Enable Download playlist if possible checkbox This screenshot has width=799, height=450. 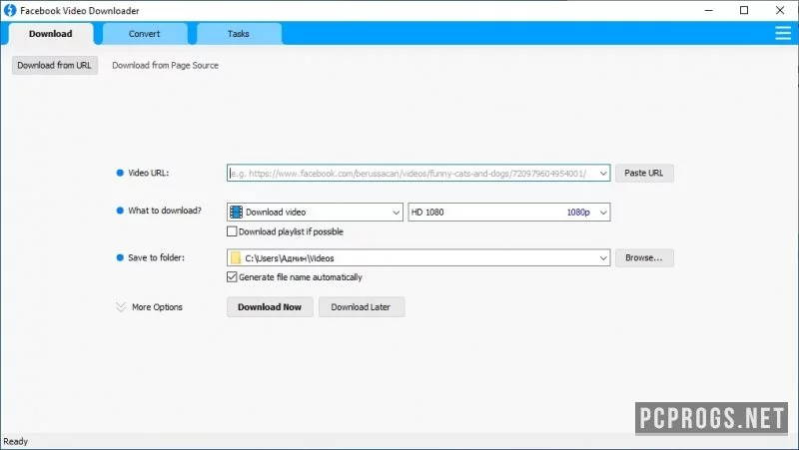pos(232,231)
